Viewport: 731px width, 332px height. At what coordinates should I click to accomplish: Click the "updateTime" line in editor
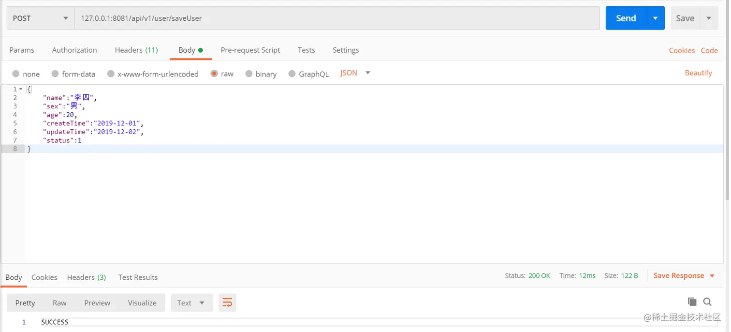point(93,132)
